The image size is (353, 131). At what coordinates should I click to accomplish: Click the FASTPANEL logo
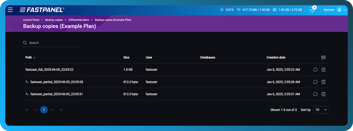(x=42, y=10)
